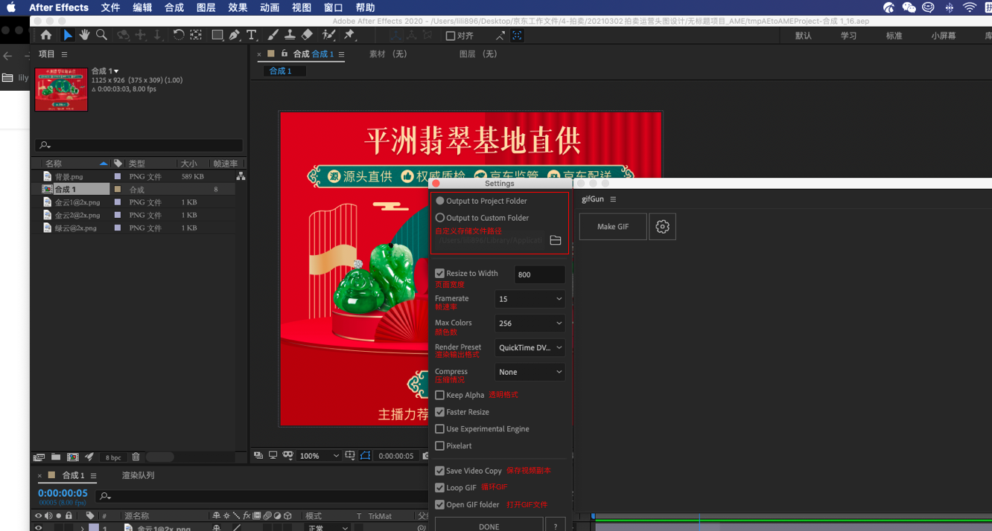Select the Type tool

point(252,35)
